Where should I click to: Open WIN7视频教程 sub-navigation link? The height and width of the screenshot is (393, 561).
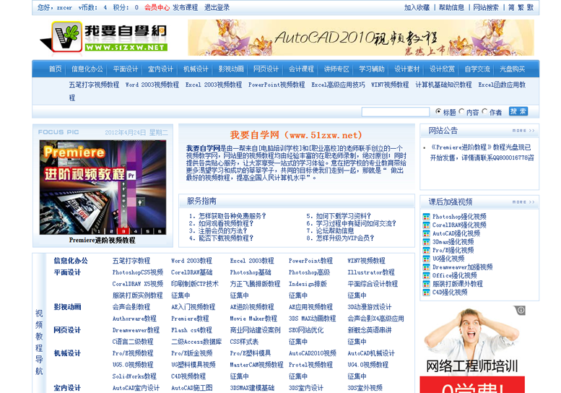point(390,85)
